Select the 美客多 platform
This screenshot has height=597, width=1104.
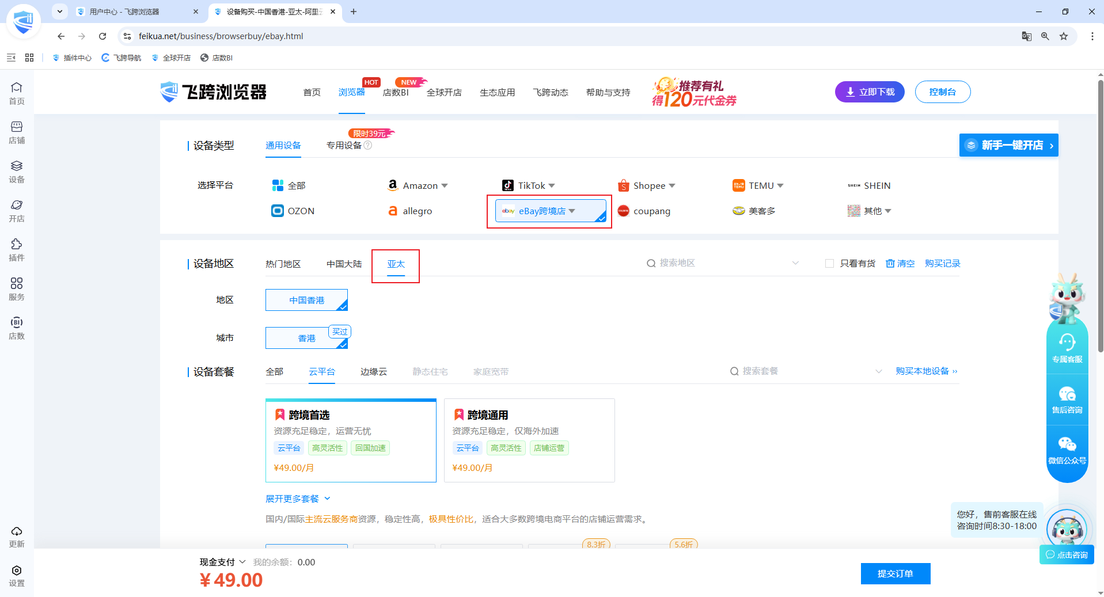pyautogui.click(x=754, y=211)
